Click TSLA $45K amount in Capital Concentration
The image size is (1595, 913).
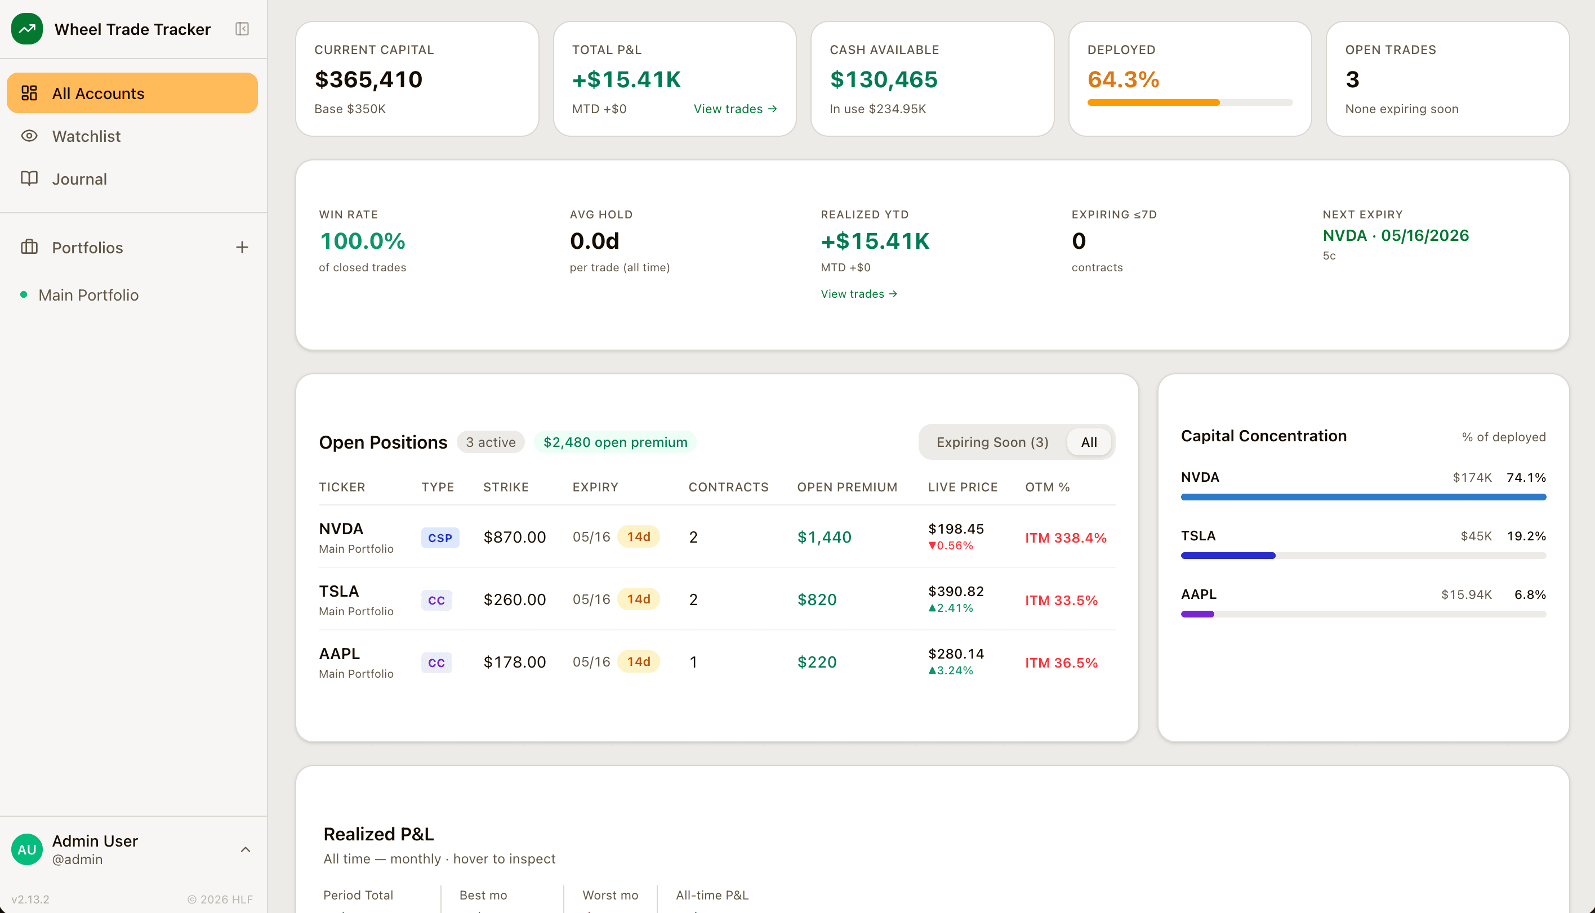[1476, 536]
